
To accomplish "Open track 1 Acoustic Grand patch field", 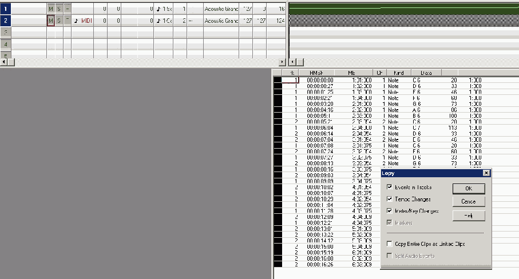I will click(221, 9).
